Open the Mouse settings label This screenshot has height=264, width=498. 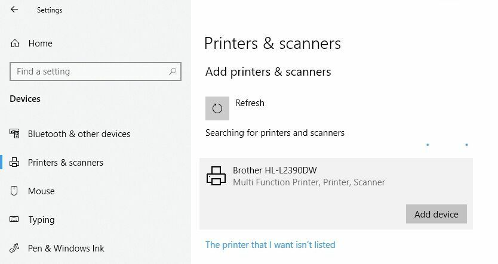tap(41, 191)
